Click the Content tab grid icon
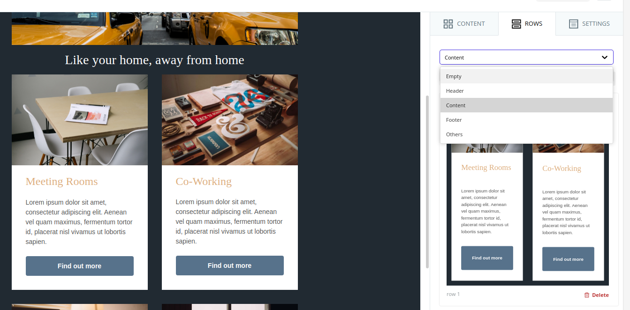630x310 pixels. pos(448,24)
